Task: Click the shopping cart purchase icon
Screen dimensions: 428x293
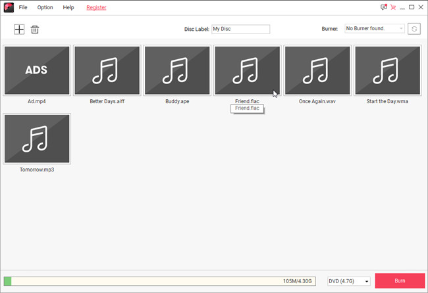Action: click(x=393, y=7)
